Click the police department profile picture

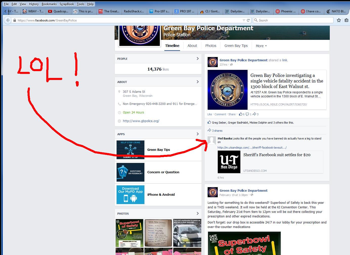[x=140, y=36]
